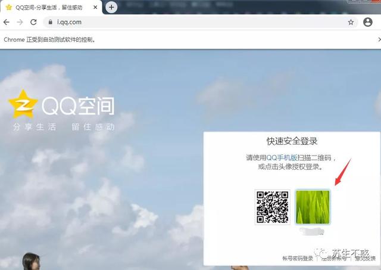Viewport: 381px width, 270px height.
Task: Click the login QR code
Action: click(x=273, y=207)
